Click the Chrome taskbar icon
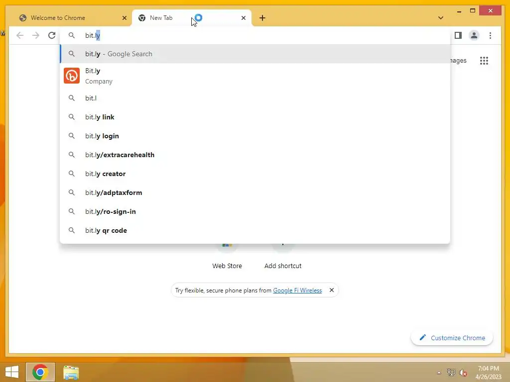Screen dimensions: 510x382 click(x=40, y=372)
